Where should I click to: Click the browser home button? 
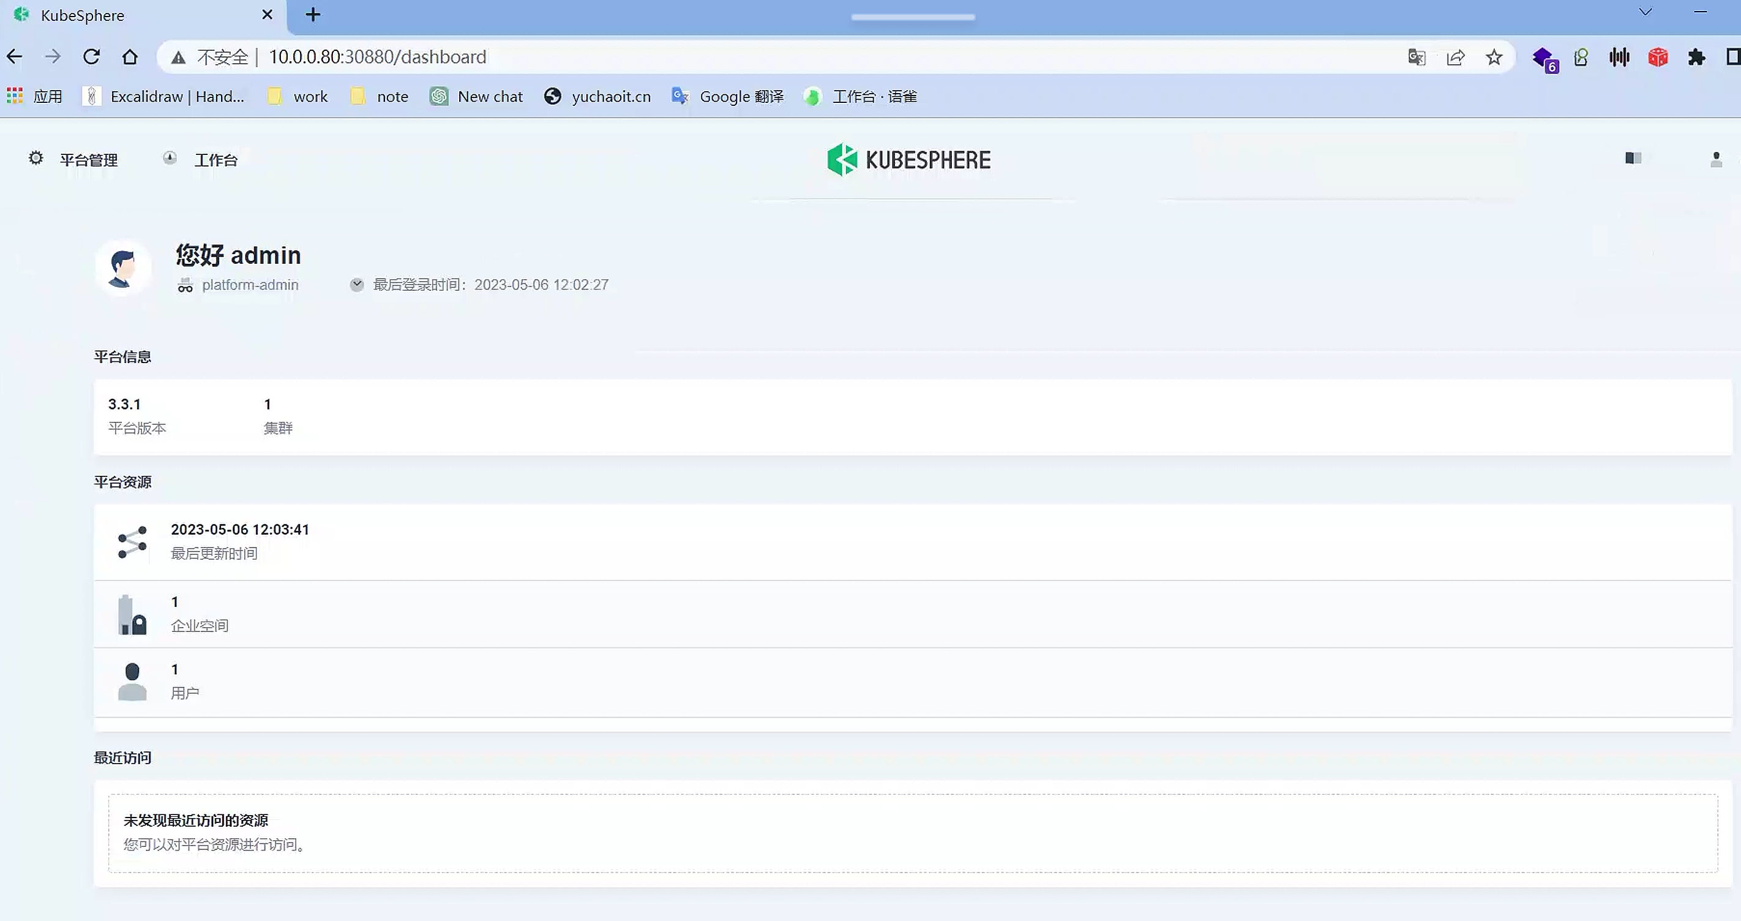click(130, 57)
